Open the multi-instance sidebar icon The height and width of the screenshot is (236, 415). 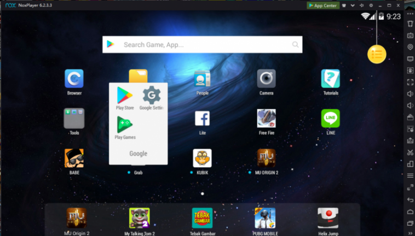coord(410,164)
